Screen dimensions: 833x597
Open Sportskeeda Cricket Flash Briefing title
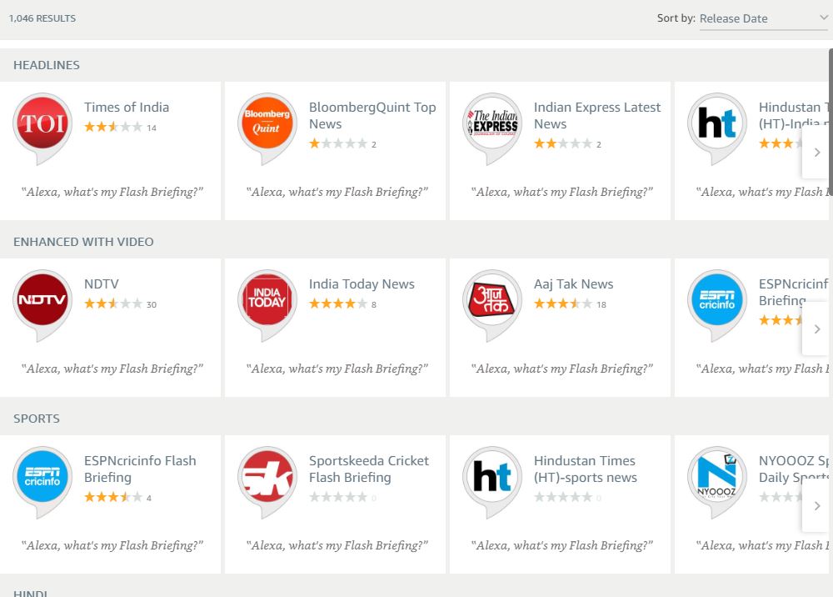pos(369,469)
